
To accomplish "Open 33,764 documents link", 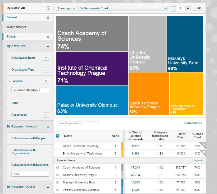I will [135, 175].
